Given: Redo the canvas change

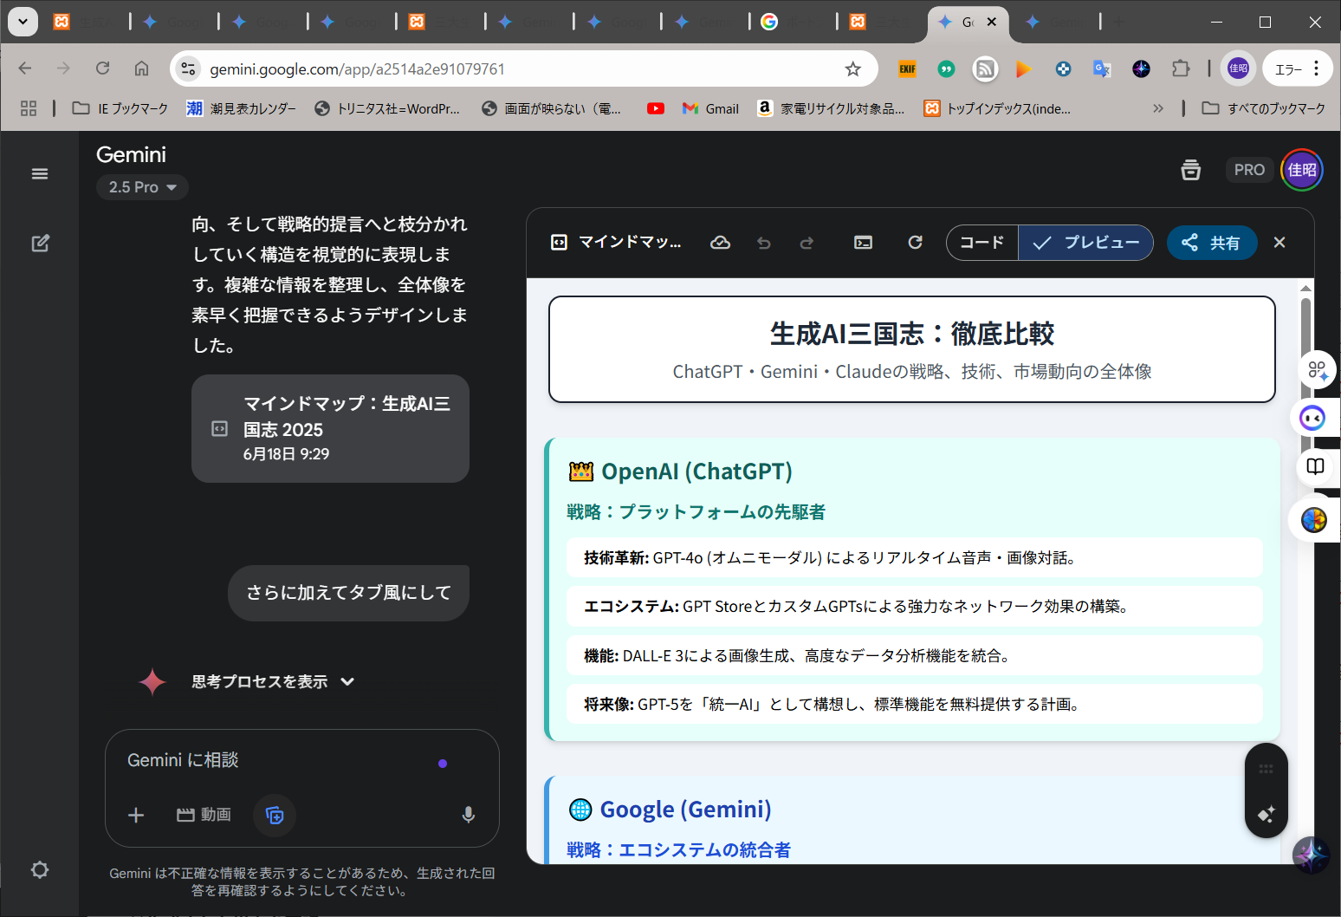Looking at the screenshot, I should 807,243.
